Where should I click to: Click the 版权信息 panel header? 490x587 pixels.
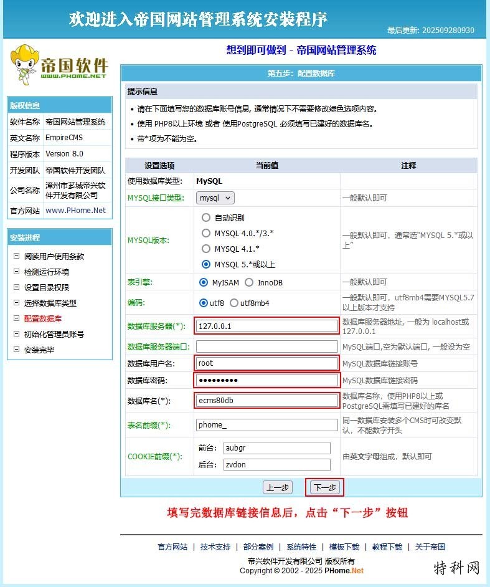click(60, 105)
